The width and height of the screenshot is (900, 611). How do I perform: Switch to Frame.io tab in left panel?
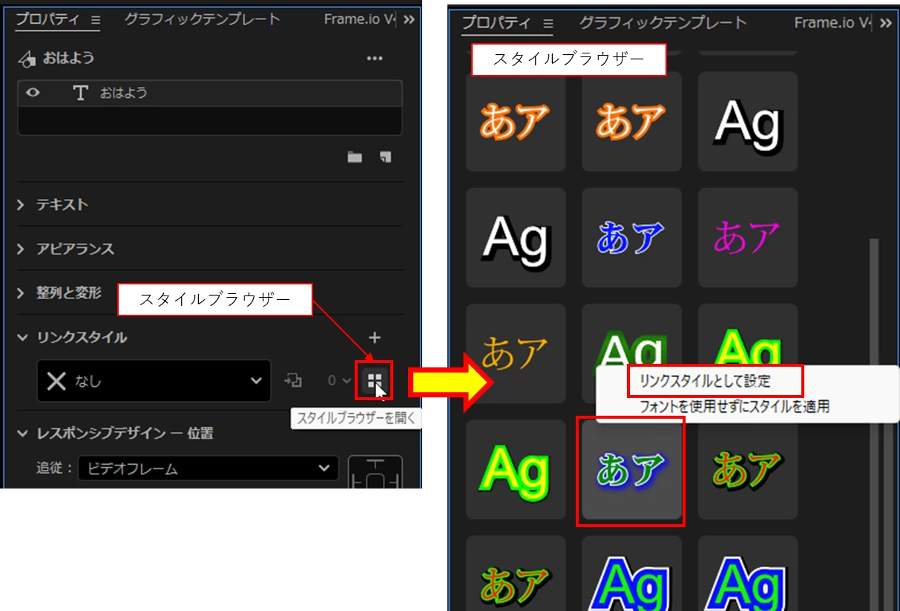360,19
